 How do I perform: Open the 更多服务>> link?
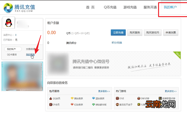104,91
